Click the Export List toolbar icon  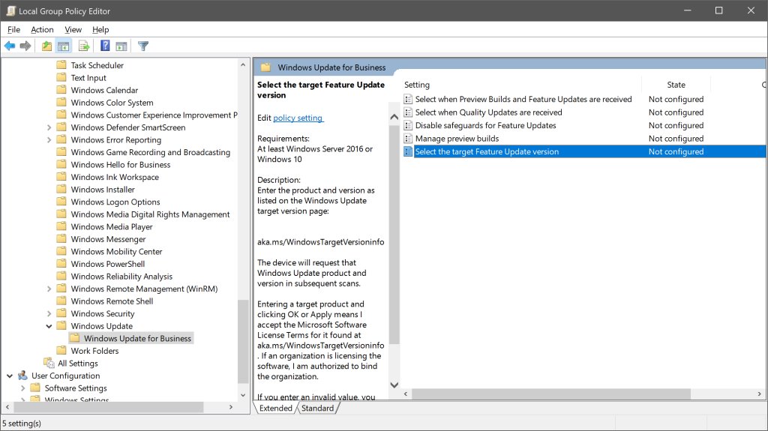click(x=84, y=46)
